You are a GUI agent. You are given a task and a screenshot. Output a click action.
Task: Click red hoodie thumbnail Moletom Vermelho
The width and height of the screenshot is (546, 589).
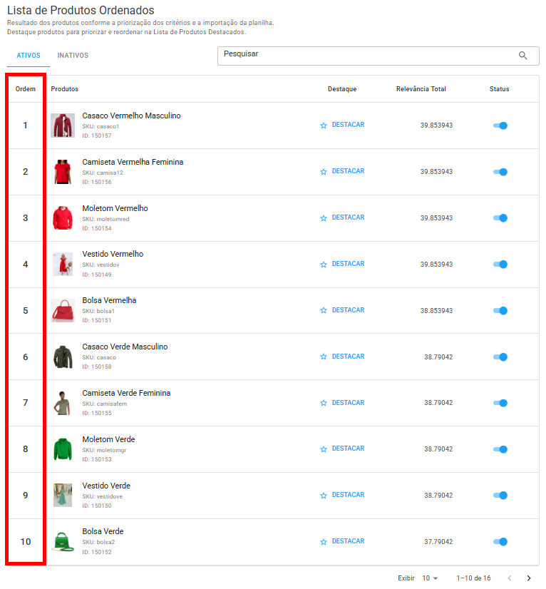coord(63,218)
